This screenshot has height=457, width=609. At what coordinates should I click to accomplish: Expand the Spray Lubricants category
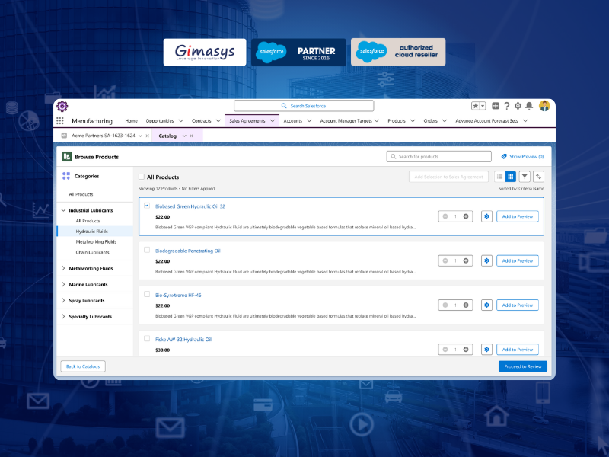click(63, 300)
